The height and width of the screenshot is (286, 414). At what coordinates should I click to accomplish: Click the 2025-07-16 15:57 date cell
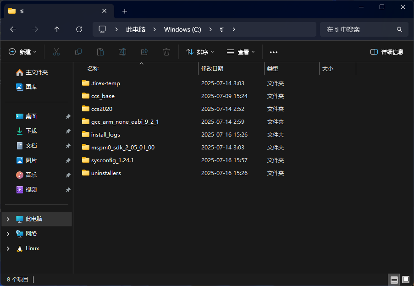224,160
